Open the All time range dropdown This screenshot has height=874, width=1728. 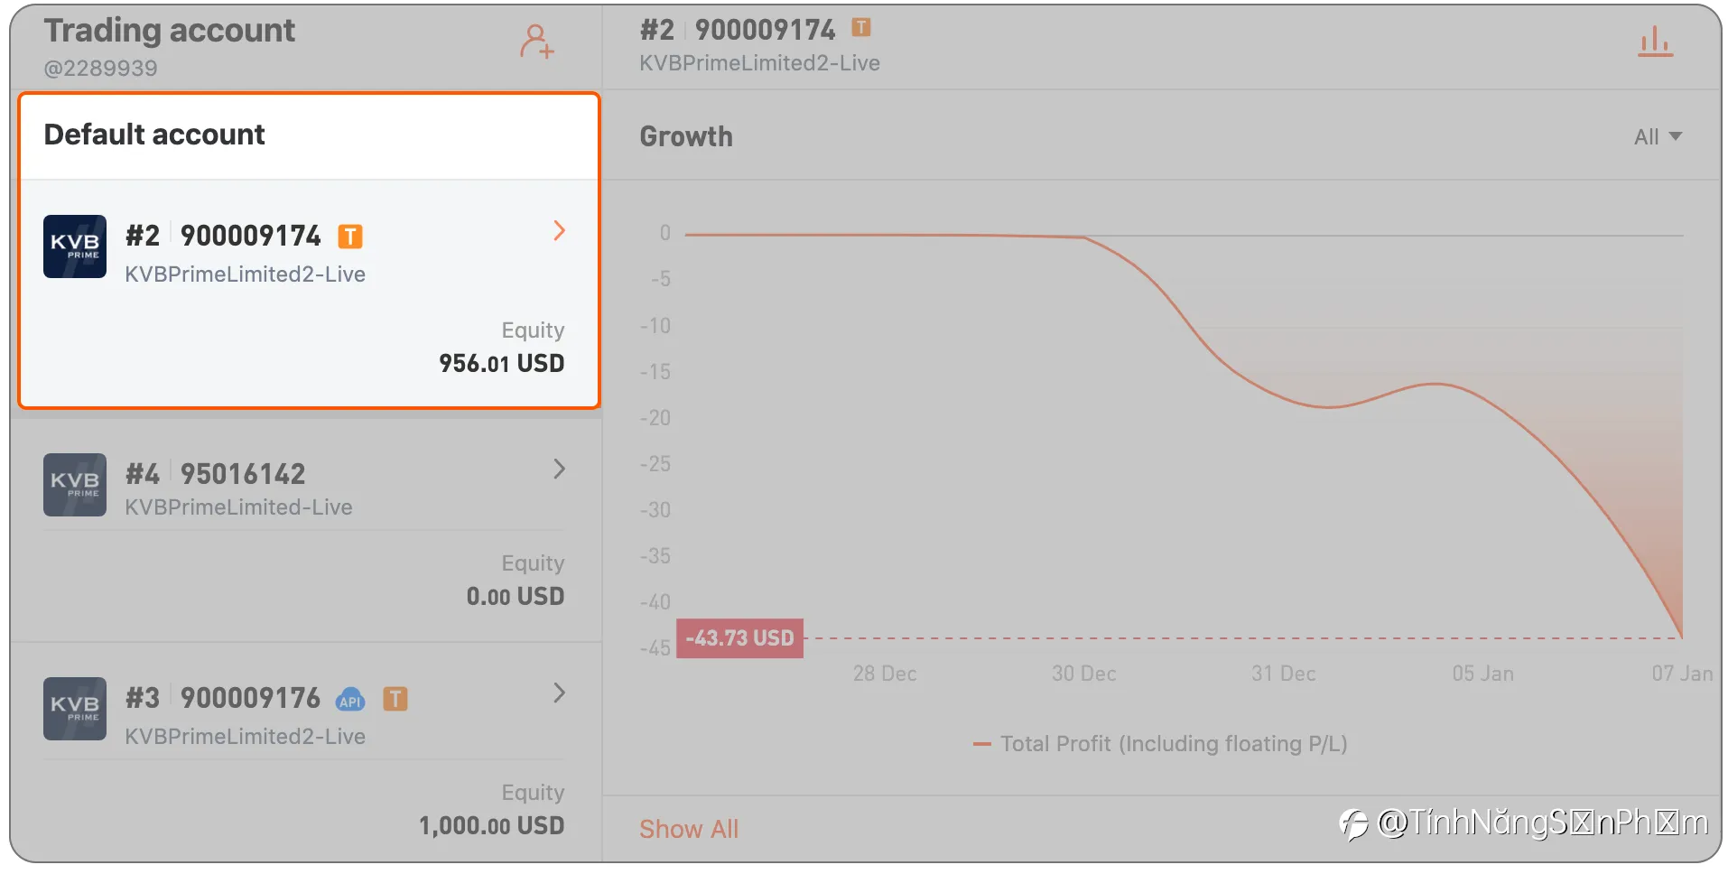(x=1658, y=137)
